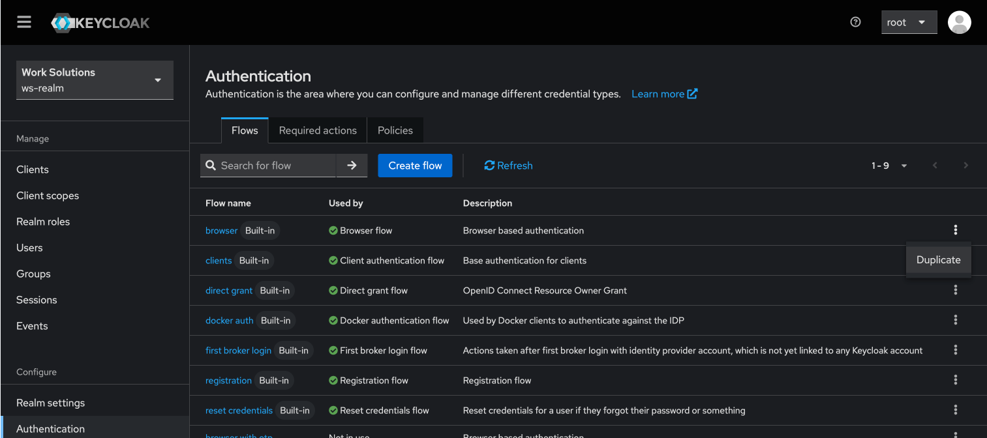The image size is (987, 438).
Task: Open the hamburger navigation menu
Action: [x=24, y=22]
